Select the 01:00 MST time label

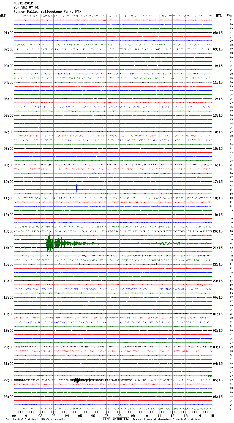click(8, 33)
